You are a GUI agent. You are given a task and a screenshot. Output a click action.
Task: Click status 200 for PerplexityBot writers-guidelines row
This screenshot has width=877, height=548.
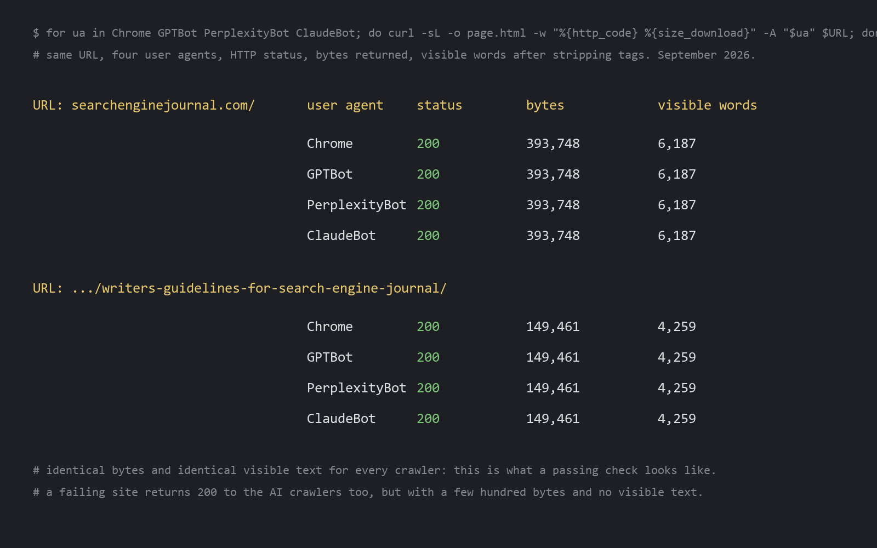(x=428, y=388)
